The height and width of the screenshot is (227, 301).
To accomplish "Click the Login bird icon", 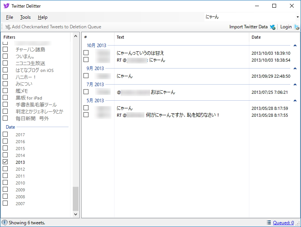I will 297,27.
